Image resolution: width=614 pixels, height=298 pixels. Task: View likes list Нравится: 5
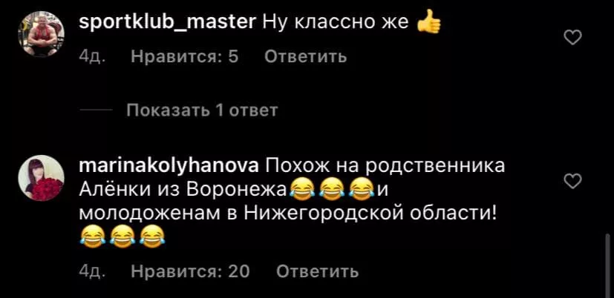[x=185, y=57]
